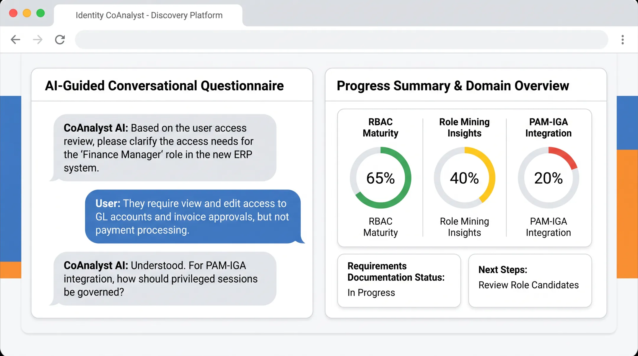Click the Progress Summary & Domain Overview heading
This screenshot has width=638, height=356.
click(x=453, y=86)
